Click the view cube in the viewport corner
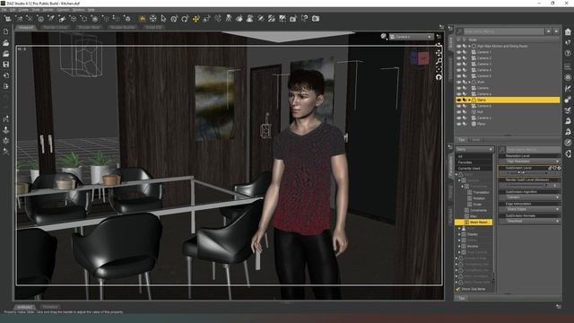Image resolution: width=574 pixels, height=323 pixels. pyautogui.click(x=420, y=57)
